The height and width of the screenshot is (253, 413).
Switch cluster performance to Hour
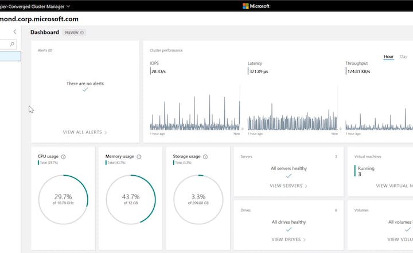click(x=388, y=57)
